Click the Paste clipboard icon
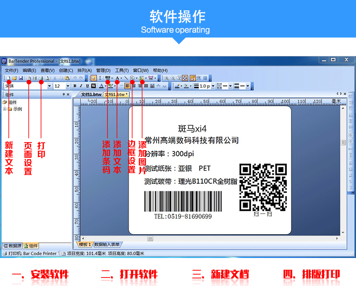The image size is (356, 286). [x=67, y=78]
